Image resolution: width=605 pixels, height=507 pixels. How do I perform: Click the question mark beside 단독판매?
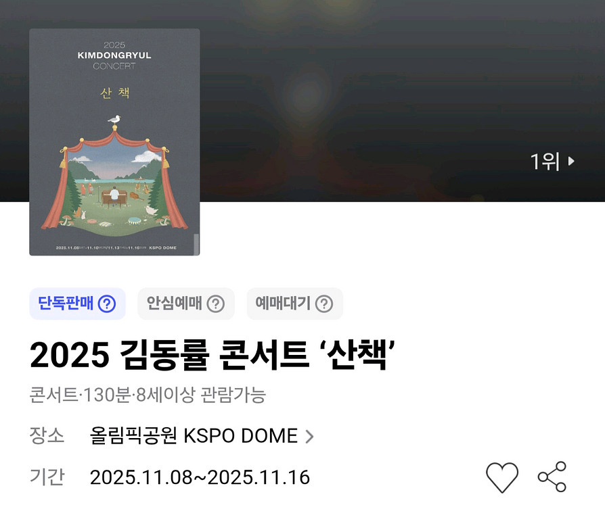pyautogui.click(x=107, y=304)
